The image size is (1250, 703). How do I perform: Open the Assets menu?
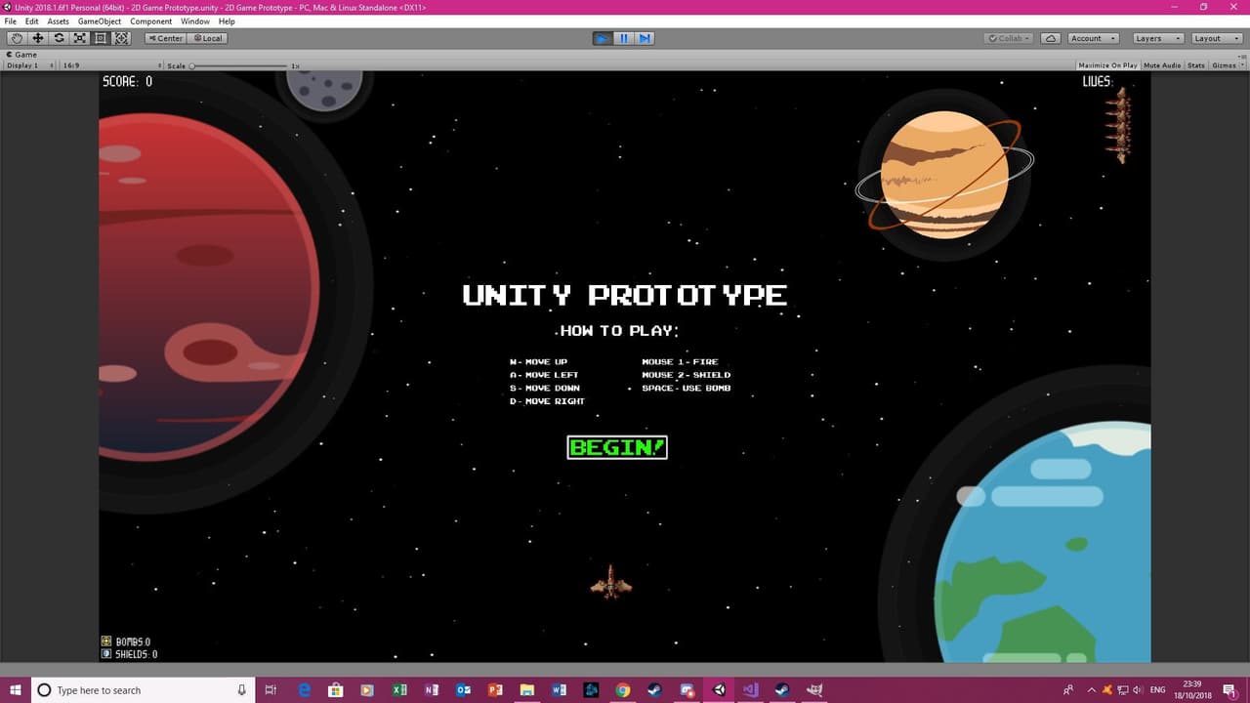[x=59, y=21]
